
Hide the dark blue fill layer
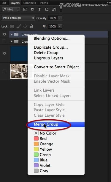(4, 53)
